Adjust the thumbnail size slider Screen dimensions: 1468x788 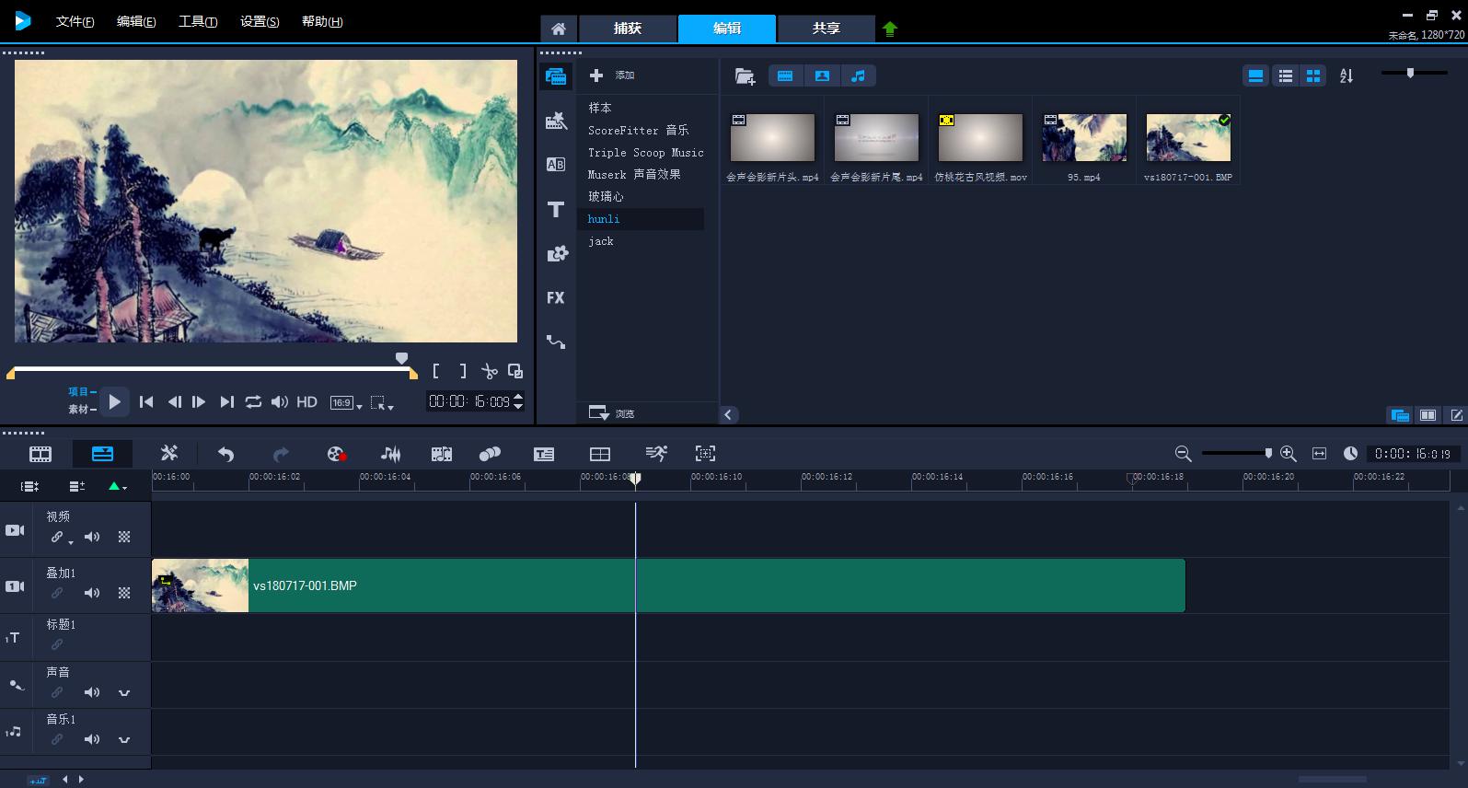pos(1410,73)
